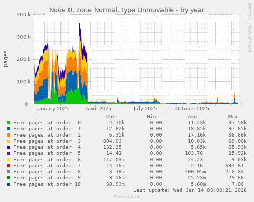Click 'Free pages at order 0' label

[x=47, y=123]
